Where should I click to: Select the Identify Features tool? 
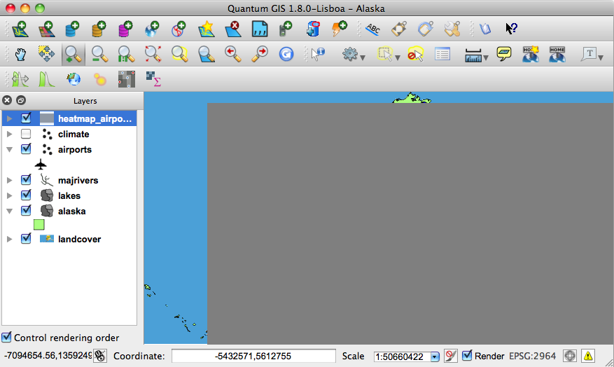318,54
